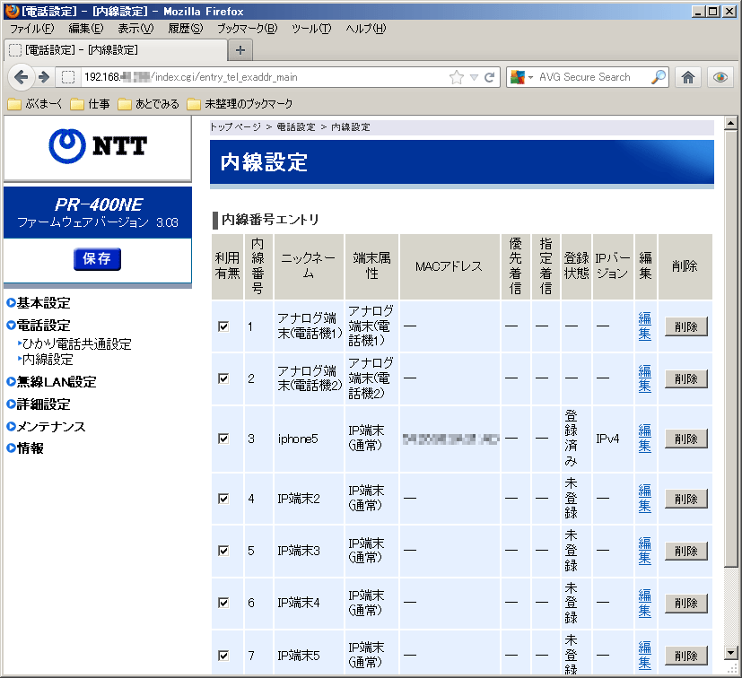The image size is (742, 678).
Task: Go forward with the forward arrow
Action: [44, 77]
